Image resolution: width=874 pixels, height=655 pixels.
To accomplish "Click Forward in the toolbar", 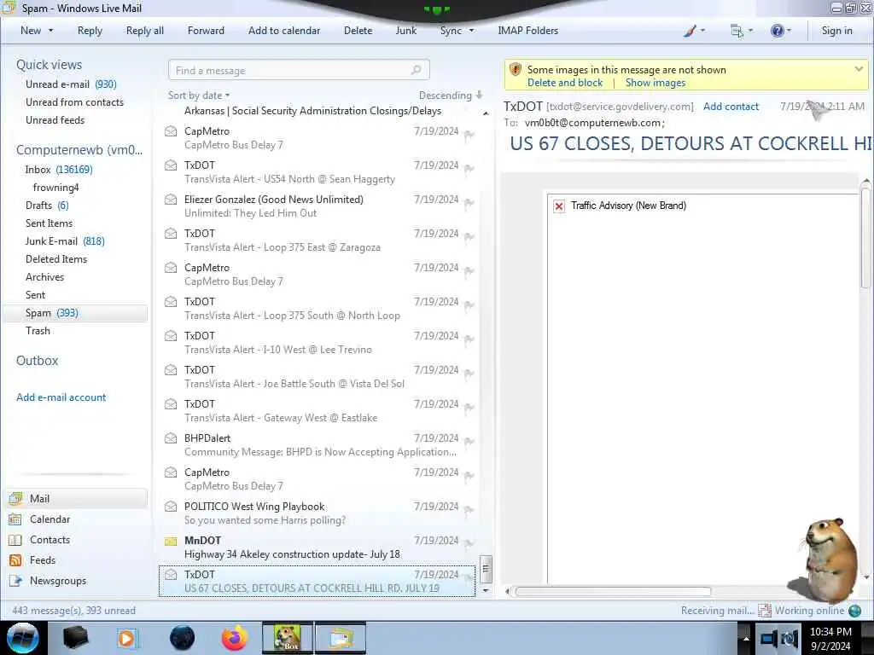I will pos(206,31).
